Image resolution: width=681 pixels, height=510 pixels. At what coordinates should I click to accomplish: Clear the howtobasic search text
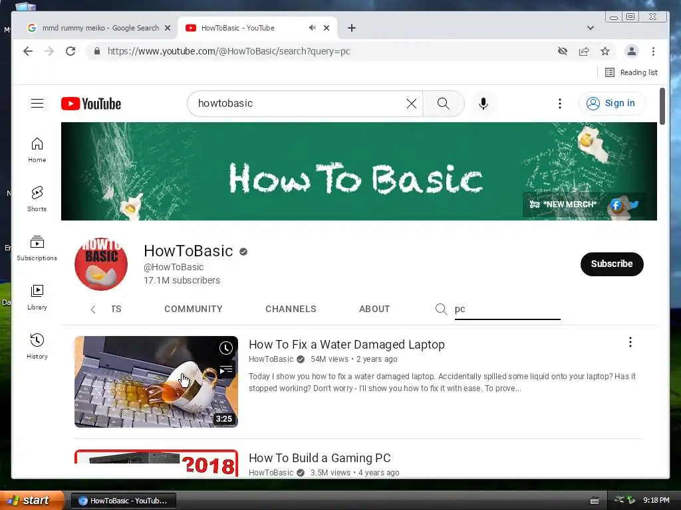[x=411, y=103]
